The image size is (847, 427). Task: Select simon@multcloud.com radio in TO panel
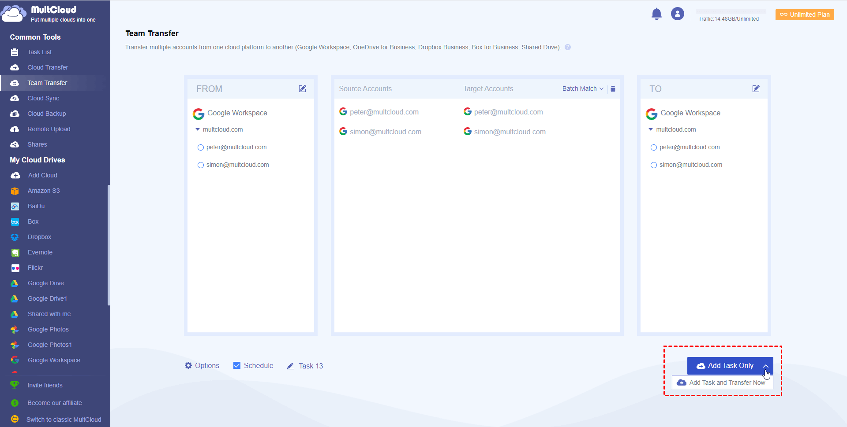click(654, 165)
